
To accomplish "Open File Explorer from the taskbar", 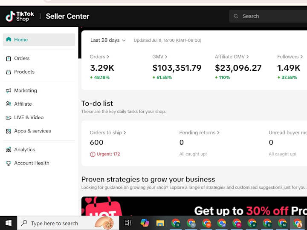I will pos(160,223).
